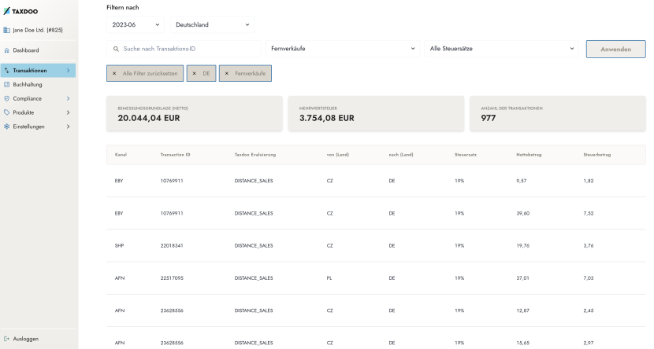Click the Taxdoo logo icon
Viewport: 654px width, 349px height.
coord(6,11)
